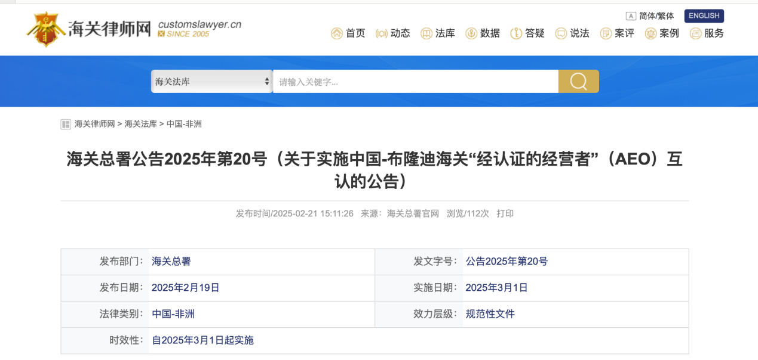
Task: Click the 案评 case review icon
Action: [606, 33]
